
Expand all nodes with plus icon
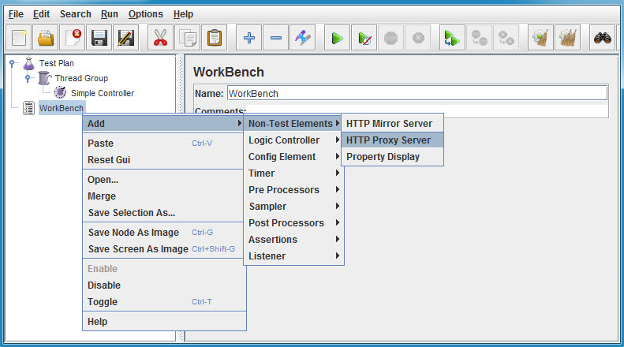248,38
